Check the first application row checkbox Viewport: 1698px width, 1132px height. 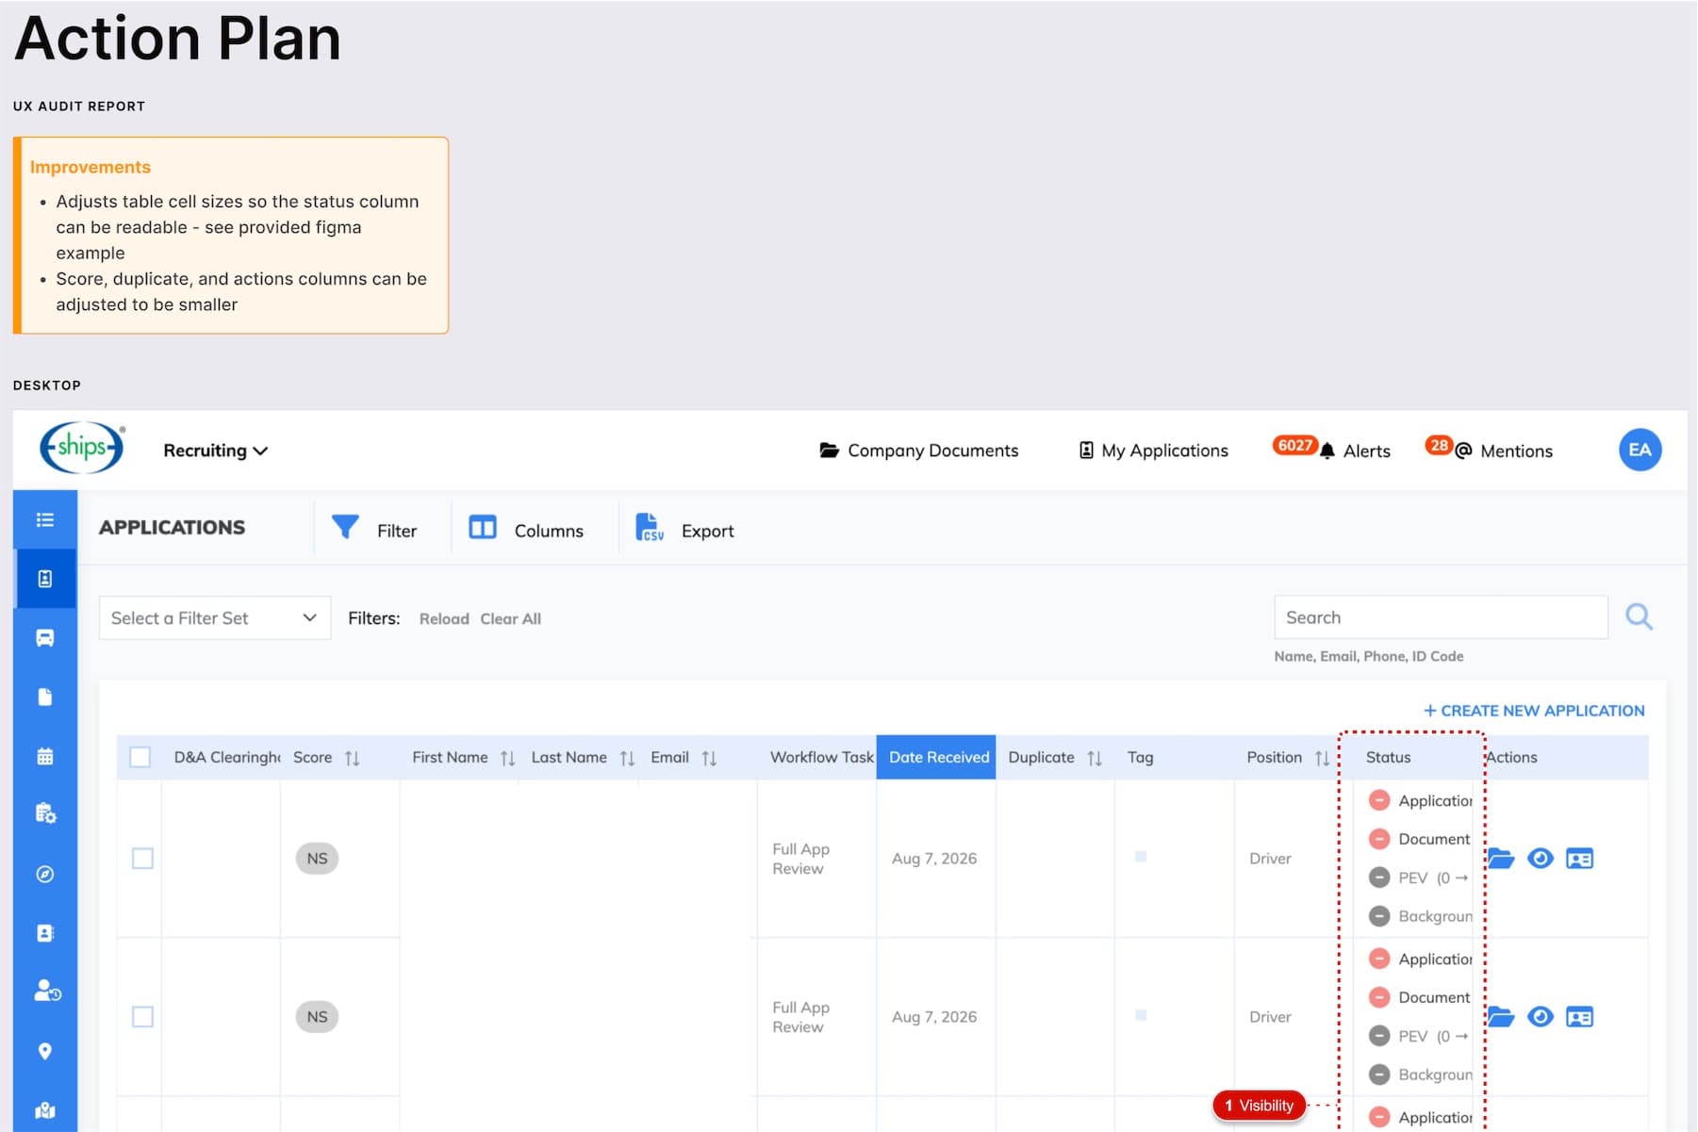[x=142, y=858]
